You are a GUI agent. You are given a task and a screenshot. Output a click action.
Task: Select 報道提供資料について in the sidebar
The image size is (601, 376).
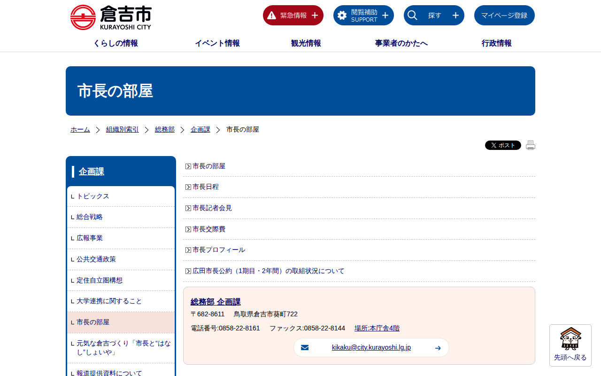(x=109, y=373)
